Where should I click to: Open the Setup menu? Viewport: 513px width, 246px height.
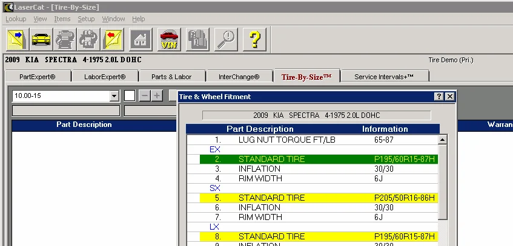86,19
